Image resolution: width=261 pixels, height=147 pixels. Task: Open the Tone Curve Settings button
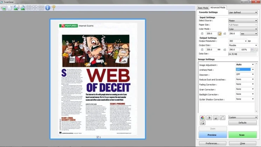(x=222, y=118)
